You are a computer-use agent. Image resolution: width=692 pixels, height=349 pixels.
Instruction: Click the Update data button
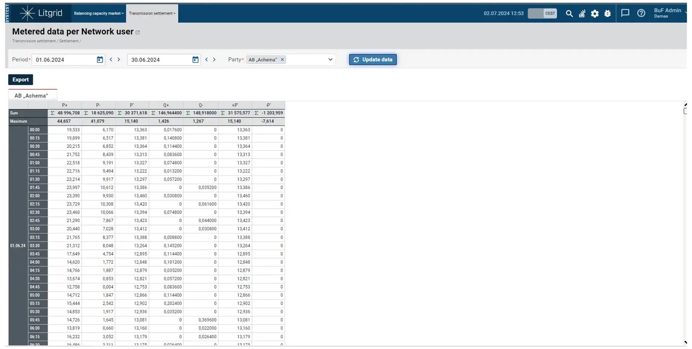(x=373, y=60)
